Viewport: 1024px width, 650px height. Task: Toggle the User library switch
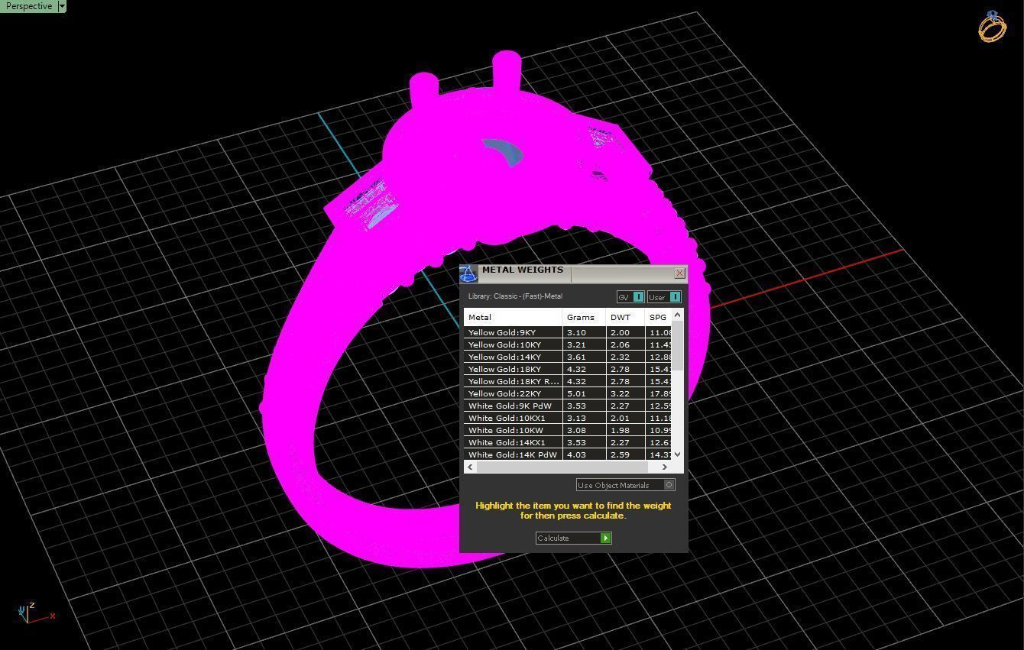(x=664, y=297)
